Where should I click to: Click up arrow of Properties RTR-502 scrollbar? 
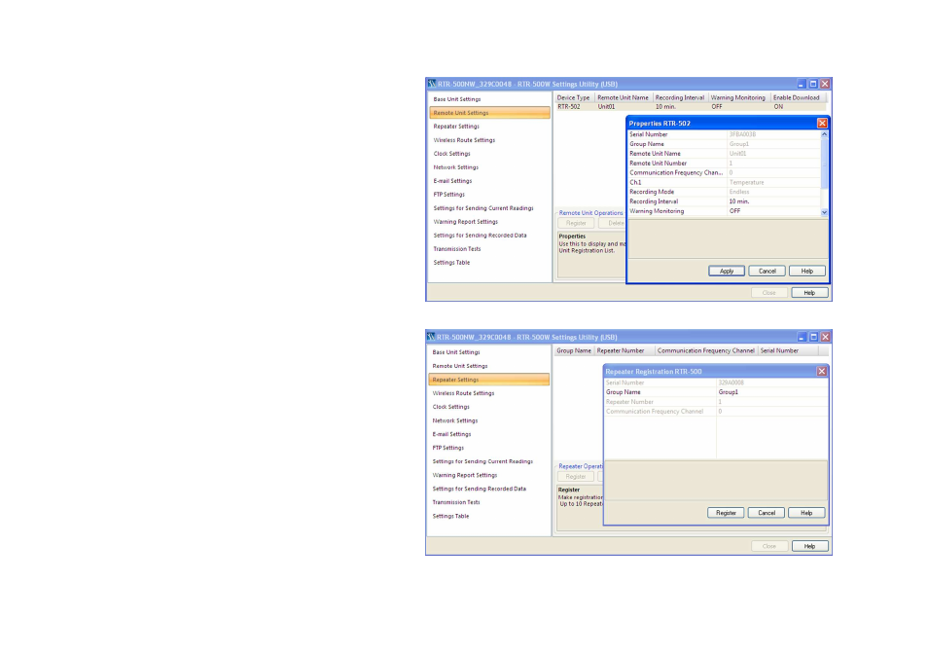coord(824,134)
